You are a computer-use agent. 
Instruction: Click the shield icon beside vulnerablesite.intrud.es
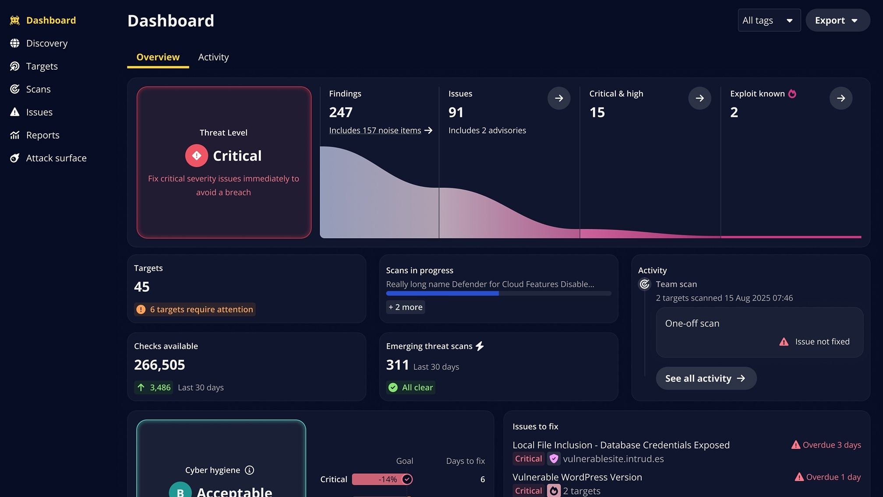554,458
